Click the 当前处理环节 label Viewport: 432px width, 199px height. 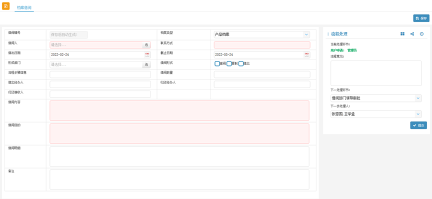340,44
